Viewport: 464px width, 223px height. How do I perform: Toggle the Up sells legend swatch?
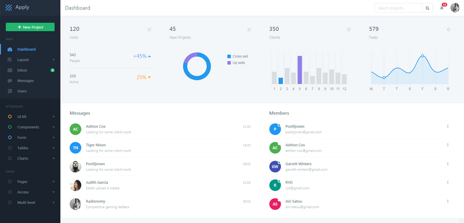(229, 63)
